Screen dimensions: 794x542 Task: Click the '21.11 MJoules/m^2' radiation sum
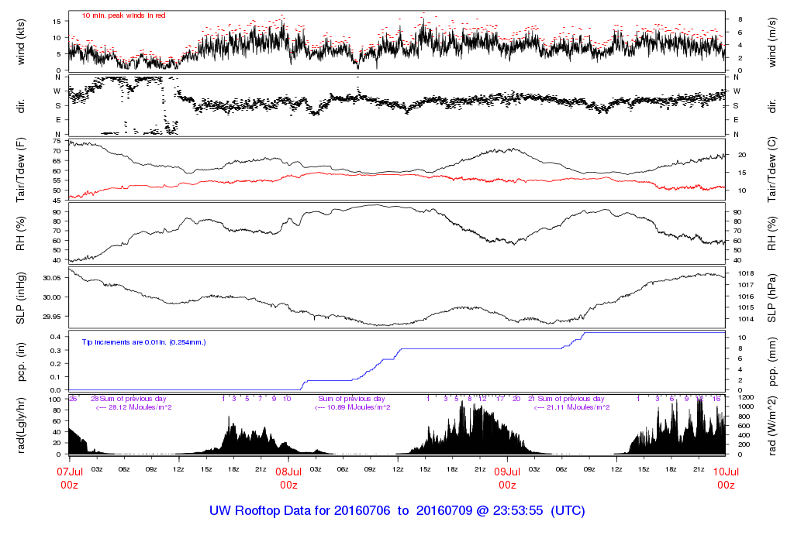click(578, 407)
